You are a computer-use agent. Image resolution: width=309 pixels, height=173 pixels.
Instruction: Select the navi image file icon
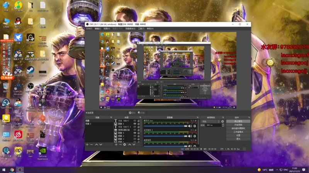pos(31,153)
